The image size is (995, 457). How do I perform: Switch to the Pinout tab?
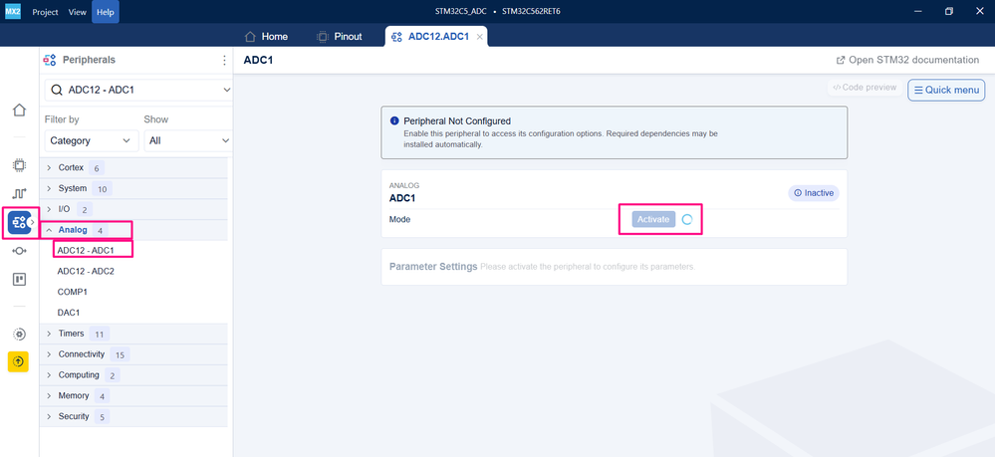[x=339, y=36]
